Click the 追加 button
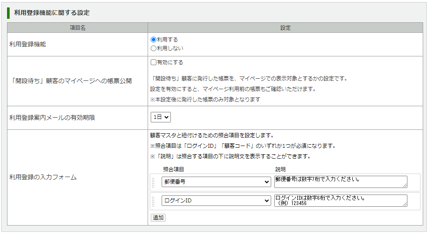The width and height of the screenshot is (428, 233). (158, 218)
